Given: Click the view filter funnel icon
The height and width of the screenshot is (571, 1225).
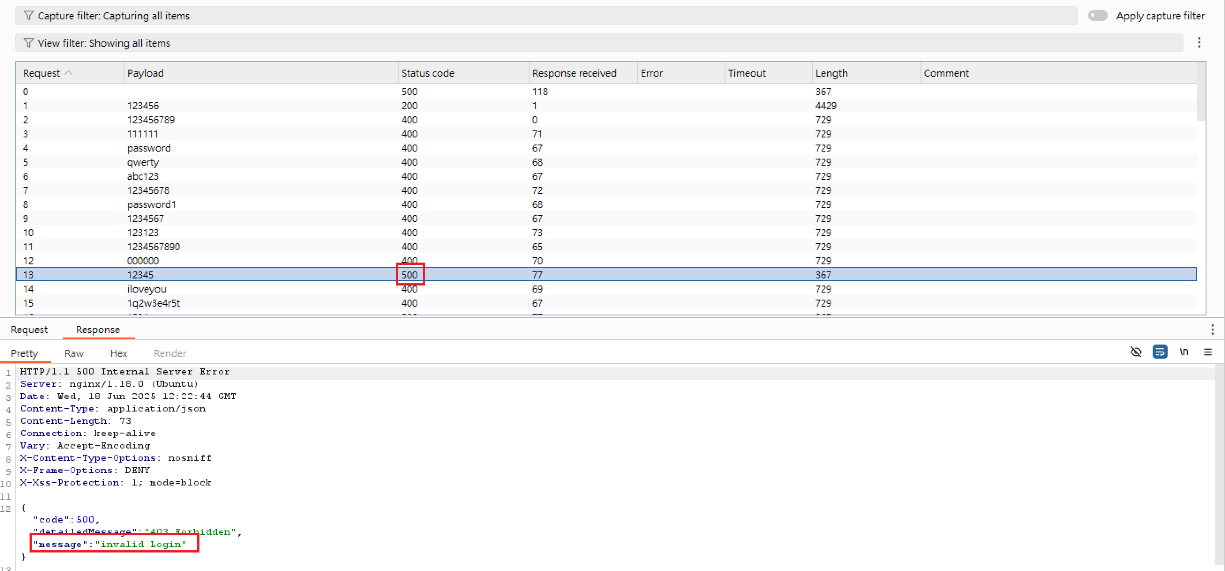Looking at the screenshot, I should (29, 43).
